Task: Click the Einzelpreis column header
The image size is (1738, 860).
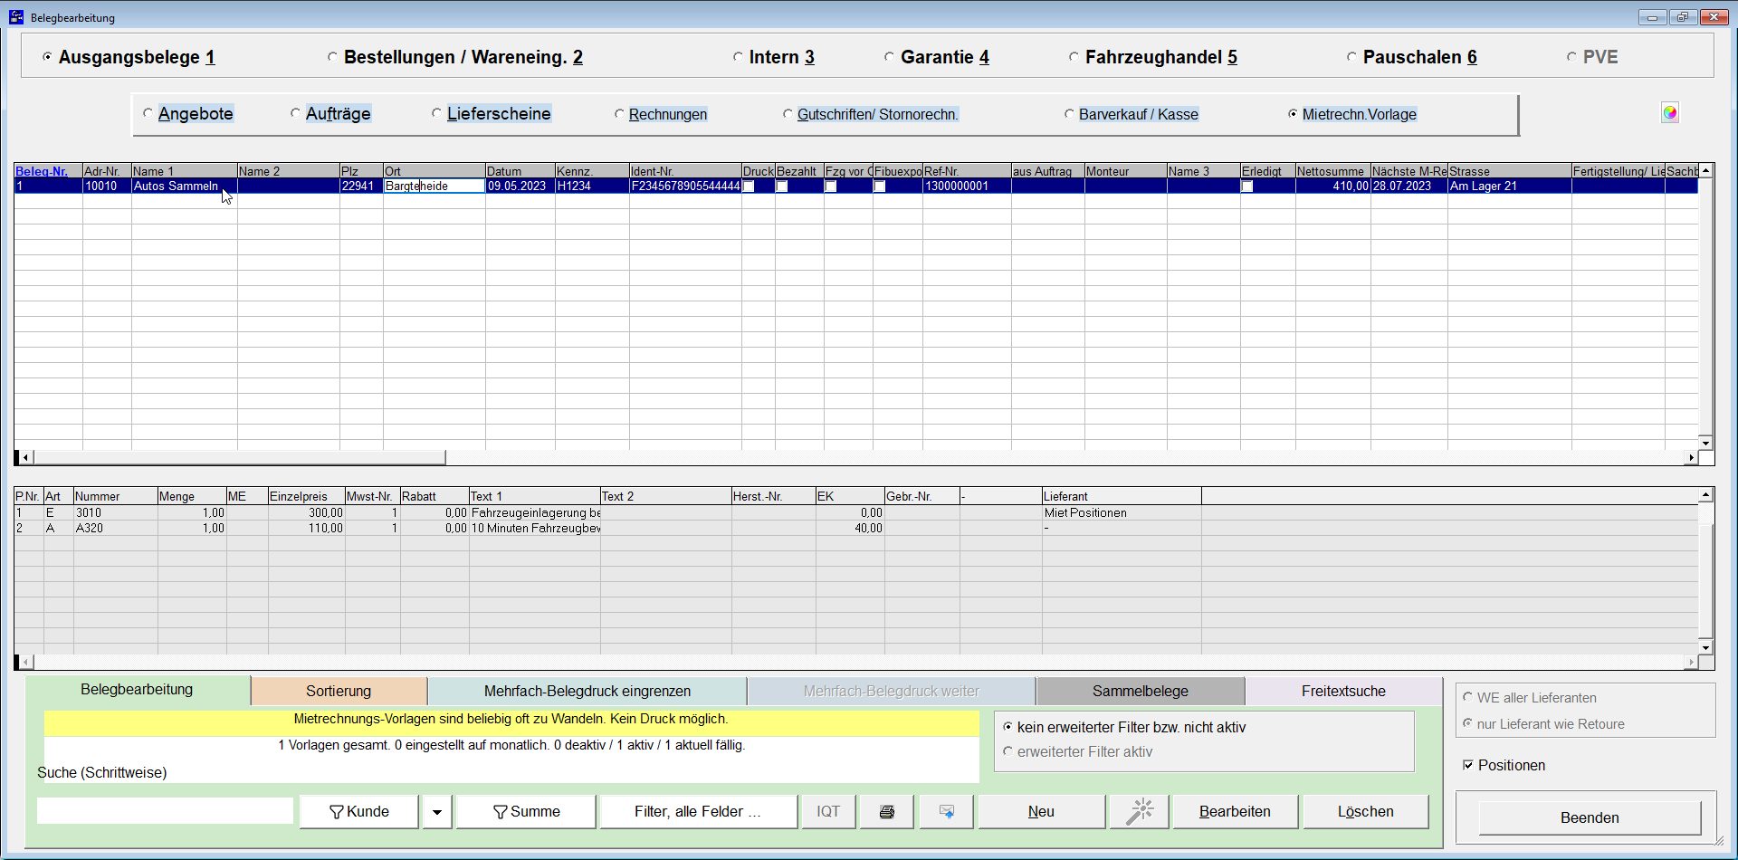Action: (307, 496)
